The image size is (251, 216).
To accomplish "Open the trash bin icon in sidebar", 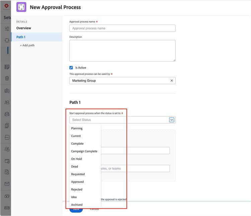I will pyautogui.click(x=7, y=78).
